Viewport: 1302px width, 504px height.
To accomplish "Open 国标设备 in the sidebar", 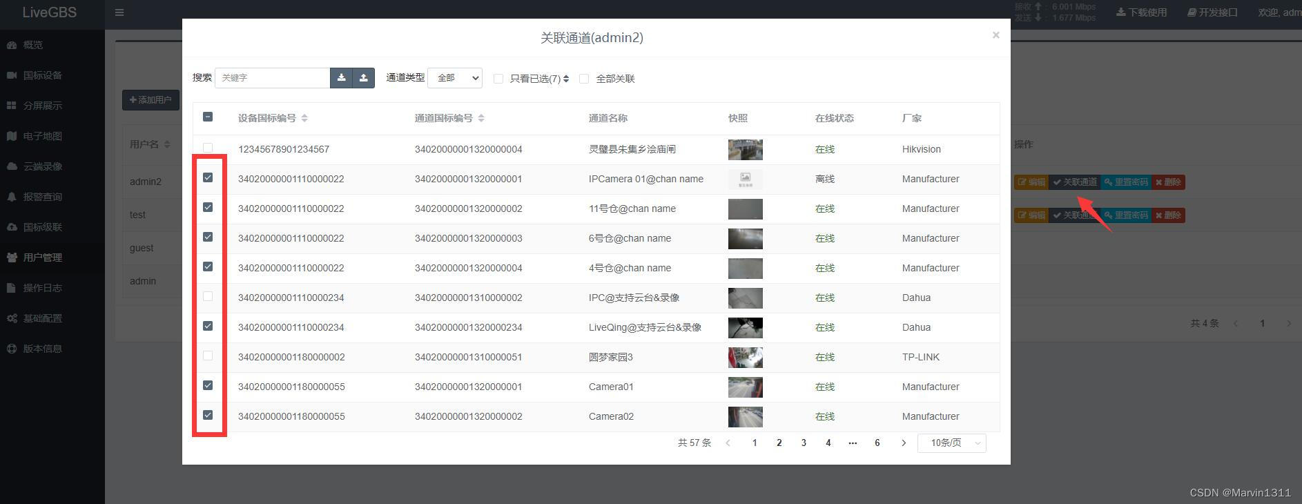I will point(52,75).
